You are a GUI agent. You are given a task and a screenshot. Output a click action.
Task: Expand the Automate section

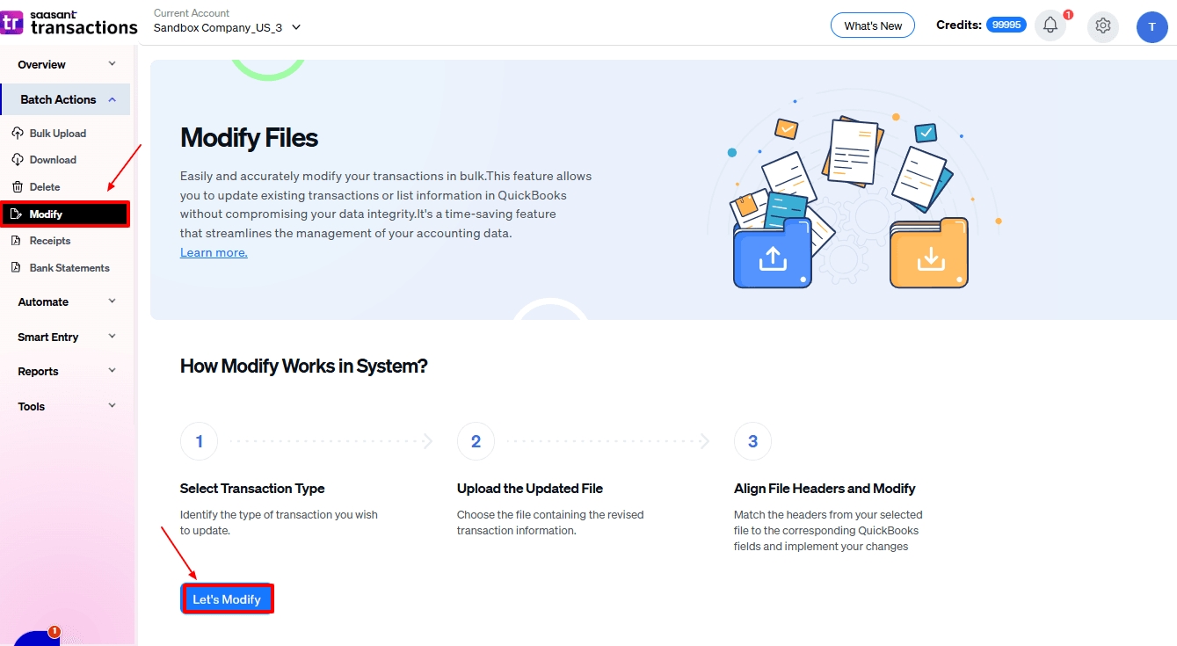(x=67, y=301)
